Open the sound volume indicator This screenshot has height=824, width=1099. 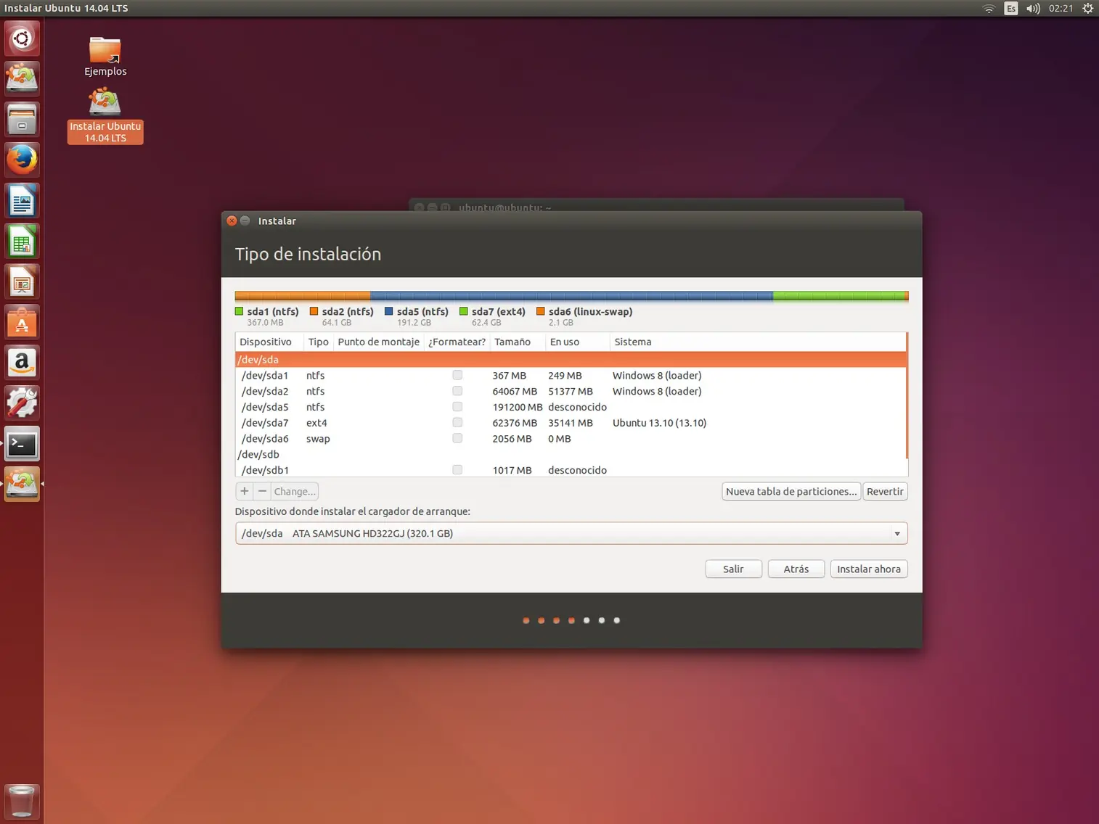[1033, 8]
